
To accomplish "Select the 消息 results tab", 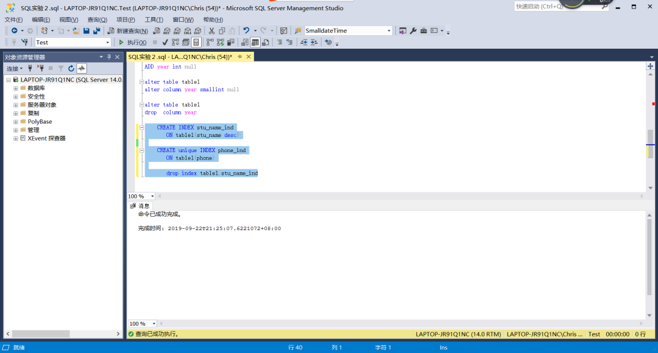I will coord(139,206).
